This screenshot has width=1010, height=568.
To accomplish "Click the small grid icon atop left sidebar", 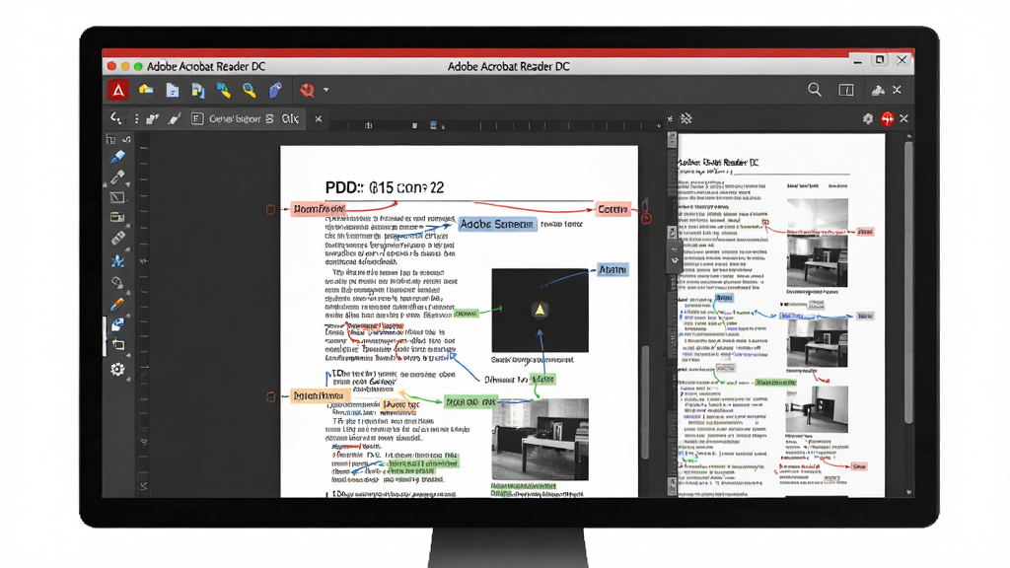I will [x=110, y=140].
